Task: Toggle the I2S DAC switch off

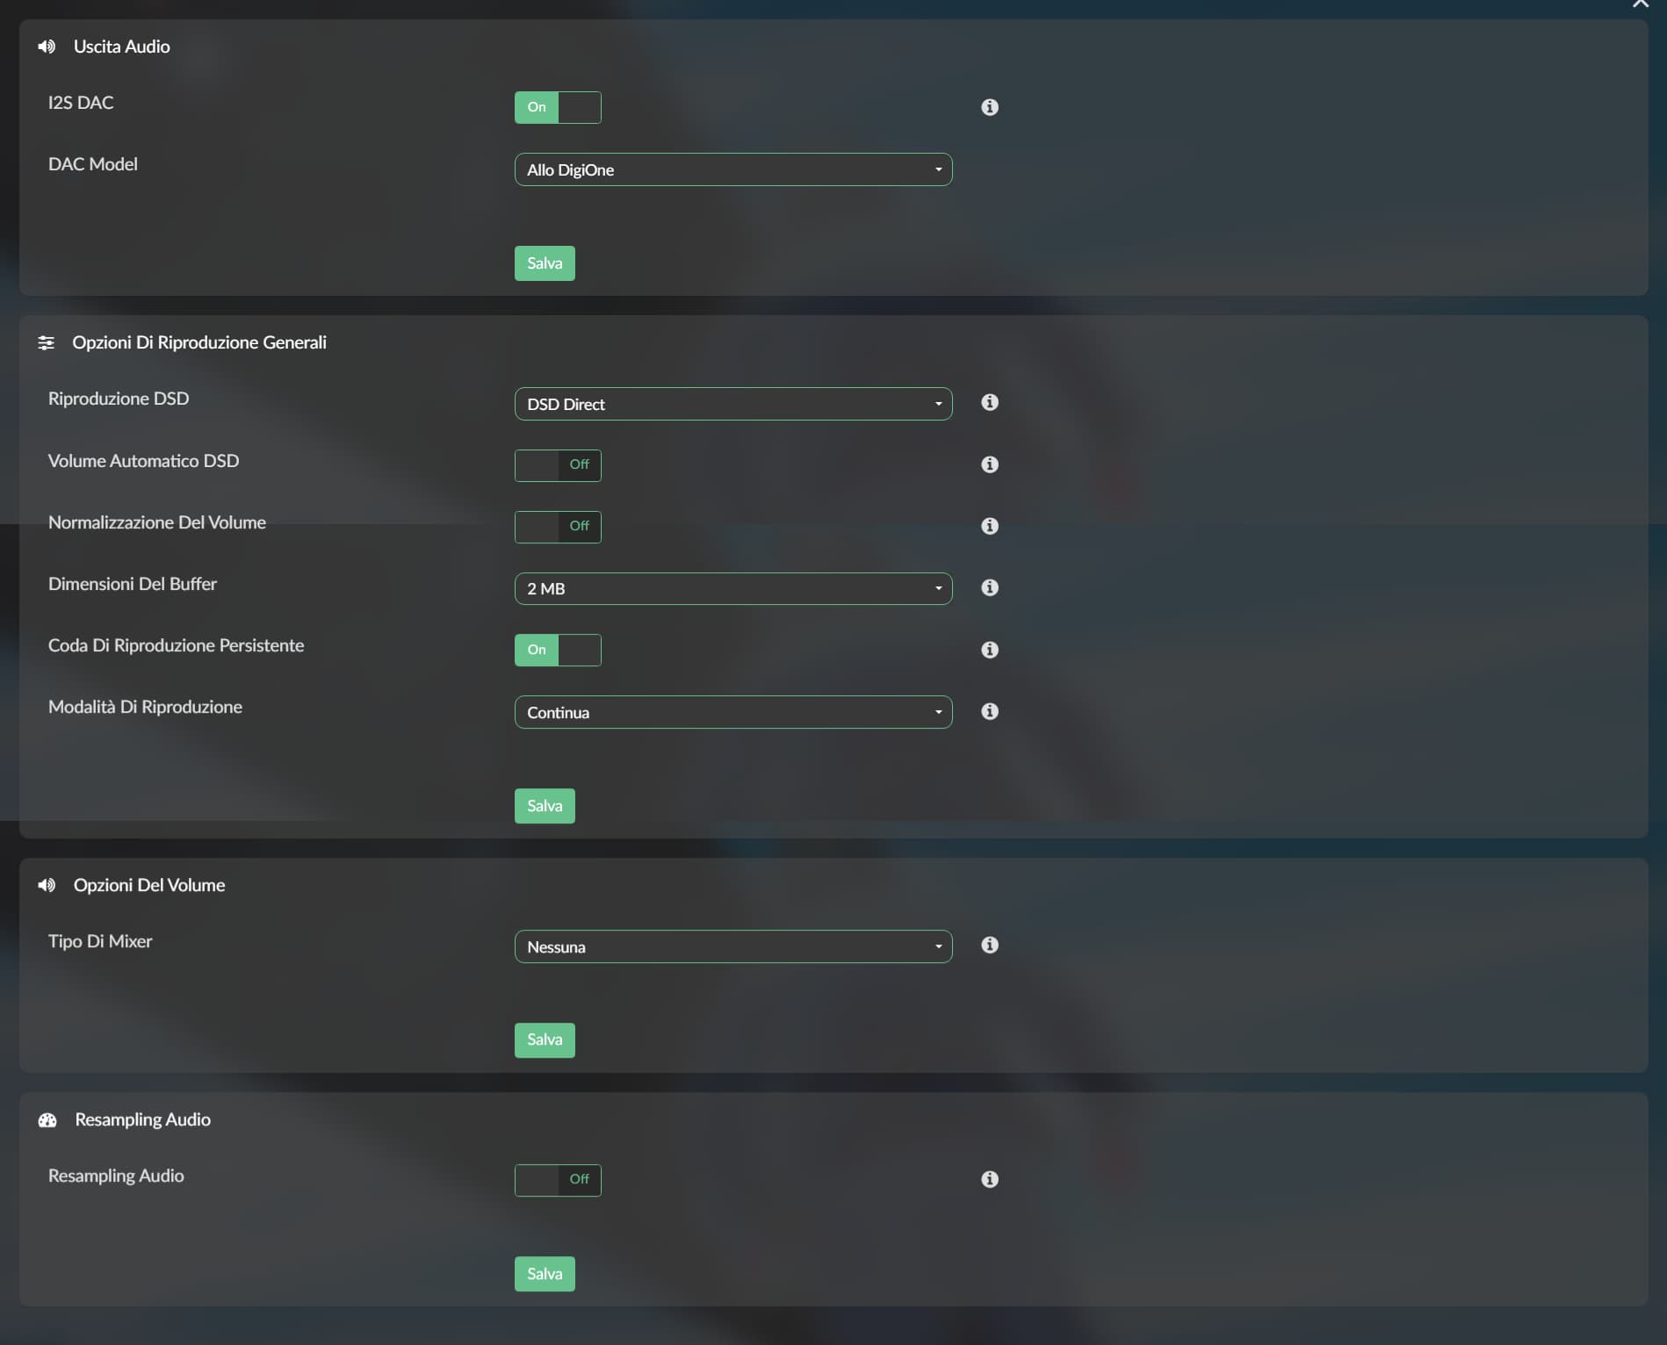Action: click(x=558, y=107)
